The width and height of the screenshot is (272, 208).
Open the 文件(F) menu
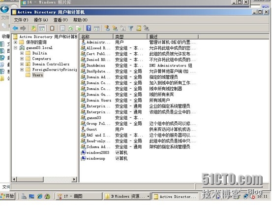click(21, 20)
